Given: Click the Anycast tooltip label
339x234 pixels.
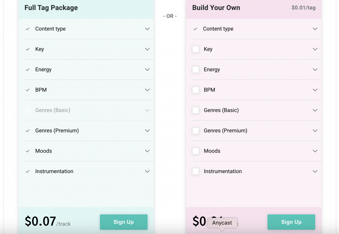Looking at the screenshot, I should 222,223.
